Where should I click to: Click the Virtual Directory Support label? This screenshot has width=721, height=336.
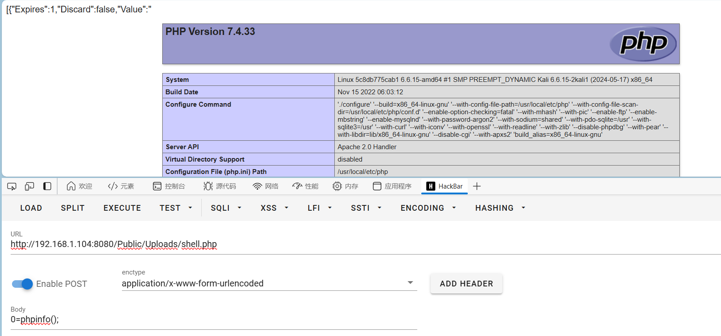tap(205, 159)
